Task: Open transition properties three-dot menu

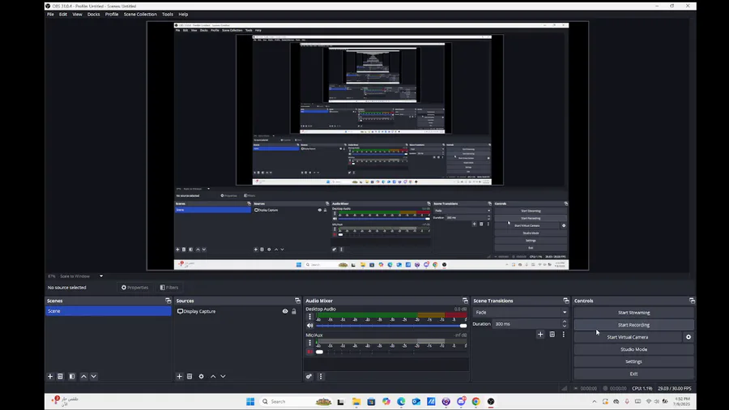Action: click(564, 334)
